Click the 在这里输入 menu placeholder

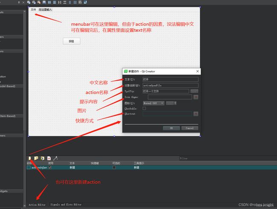[x=45, y=9]
